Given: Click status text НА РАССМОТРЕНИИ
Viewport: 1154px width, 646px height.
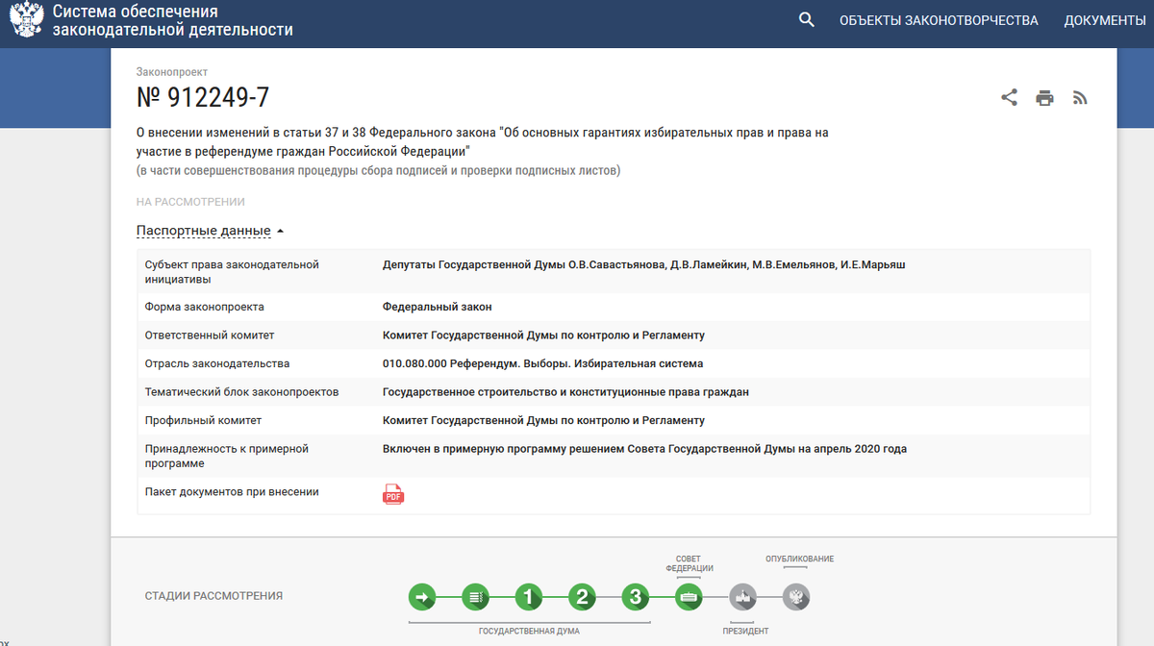Looking at the screenshot, I should [x=190, y=202].
